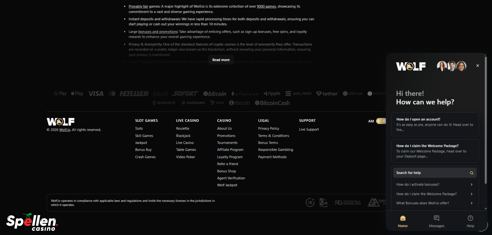The image size is (492, 235).
Task: Open the Wolf.io copyright link
Action: 65,130
